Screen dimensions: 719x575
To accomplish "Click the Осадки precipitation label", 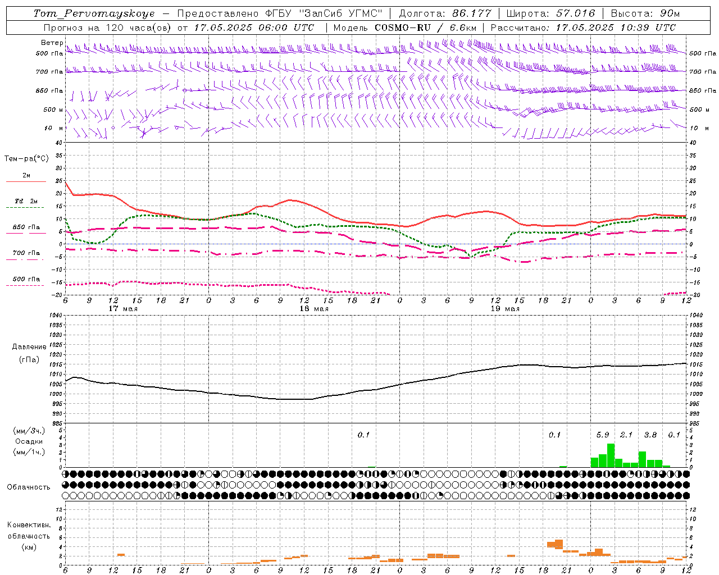I will tap(29, 441).
